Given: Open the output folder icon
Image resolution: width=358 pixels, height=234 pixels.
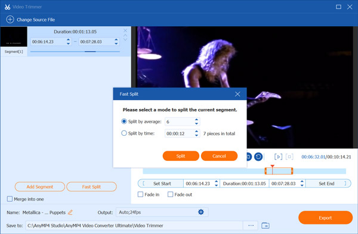Looking at the screenshot, I should [x=266, y=226].
